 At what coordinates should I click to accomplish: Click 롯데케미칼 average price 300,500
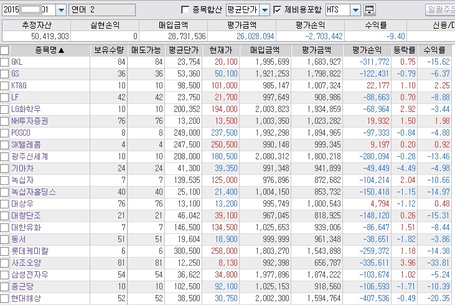pyautogui.click(x=187, y=251)
